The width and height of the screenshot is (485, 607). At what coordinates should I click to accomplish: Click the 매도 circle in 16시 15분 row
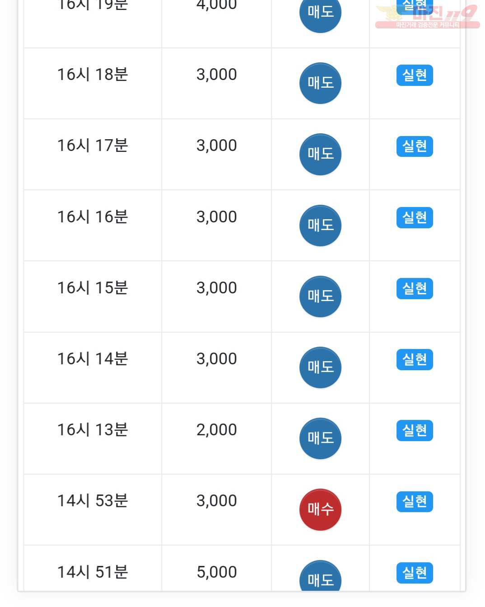point(320,296)
